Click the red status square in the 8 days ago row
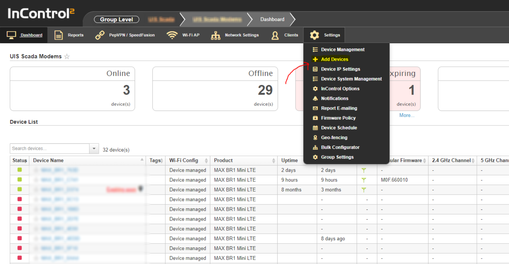This screenshot has height=264, width=509. click(x=20, y=238)
